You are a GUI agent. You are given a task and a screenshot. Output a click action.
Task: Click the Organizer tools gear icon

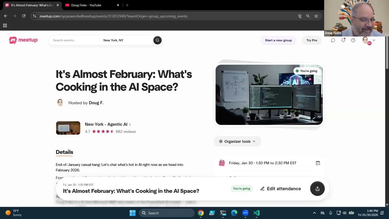click(221, 141)
